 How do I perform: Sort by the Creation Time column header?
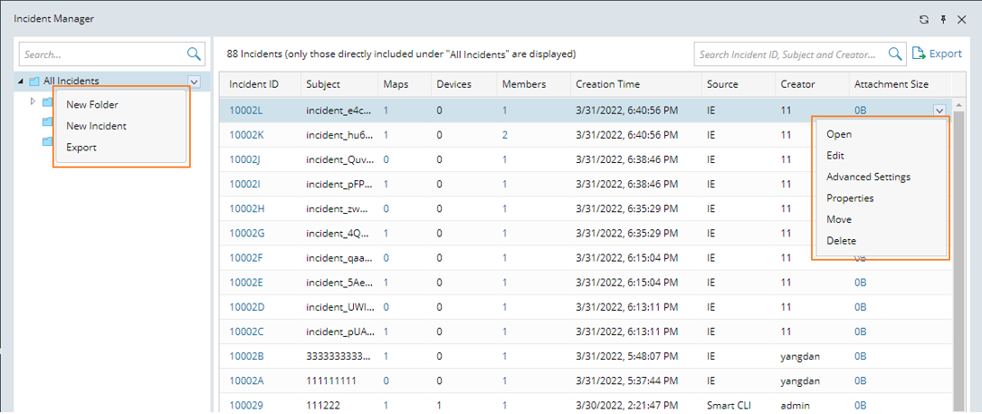click(x=607, y=84)
